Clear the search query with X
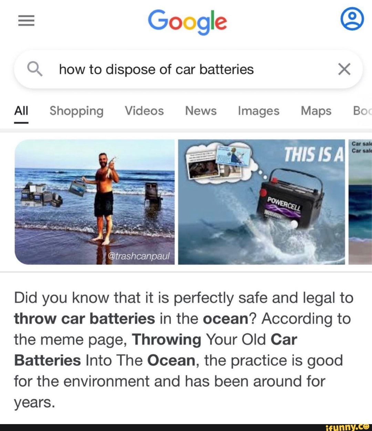The height and width of the screenshot is (431, 372). coord(344,69)
